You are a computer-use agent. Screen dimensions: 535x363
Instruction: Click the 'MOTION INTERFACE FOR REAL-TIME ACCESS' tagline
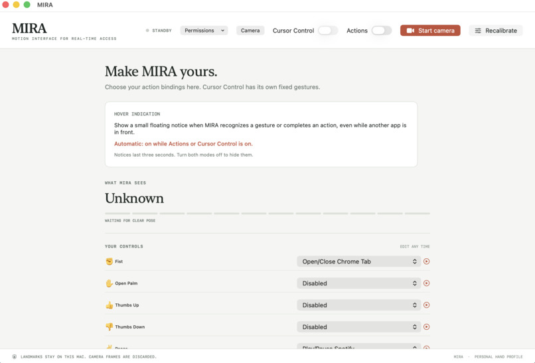(x=64, y=38)
